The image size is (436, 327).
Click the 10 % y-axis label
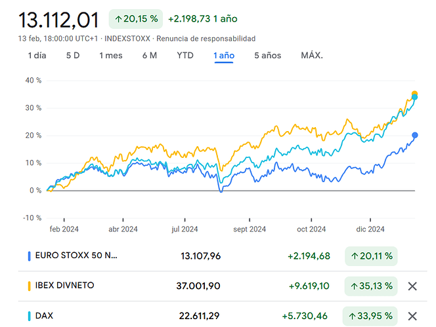click(x=33, y=163)
